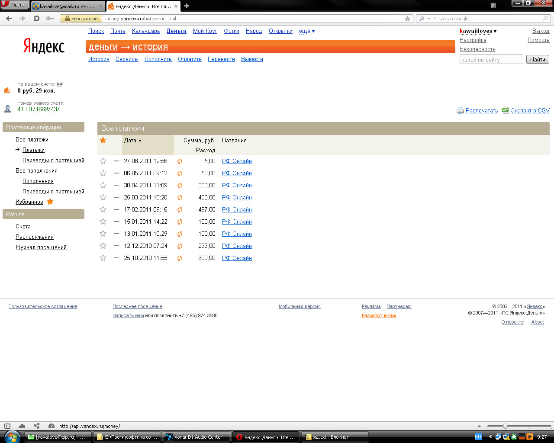554x443 pixels.
Task: Mark the 25.03.2011 payment as favorite
Action: tap(103, 197)
